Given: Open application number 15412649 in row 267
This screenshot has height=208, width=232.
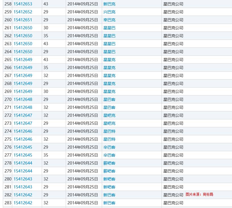Looking at the screenshot, I should tap(23, 76).
